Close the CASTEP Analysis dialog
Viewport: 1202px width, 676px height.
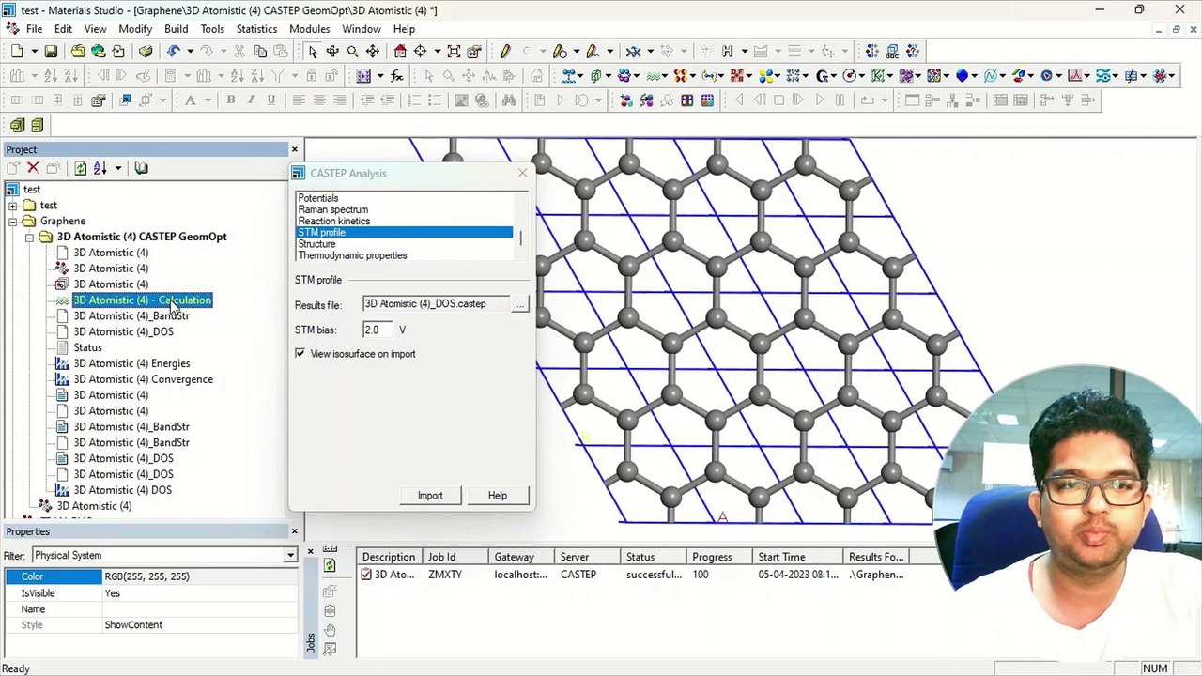point(522,174)
